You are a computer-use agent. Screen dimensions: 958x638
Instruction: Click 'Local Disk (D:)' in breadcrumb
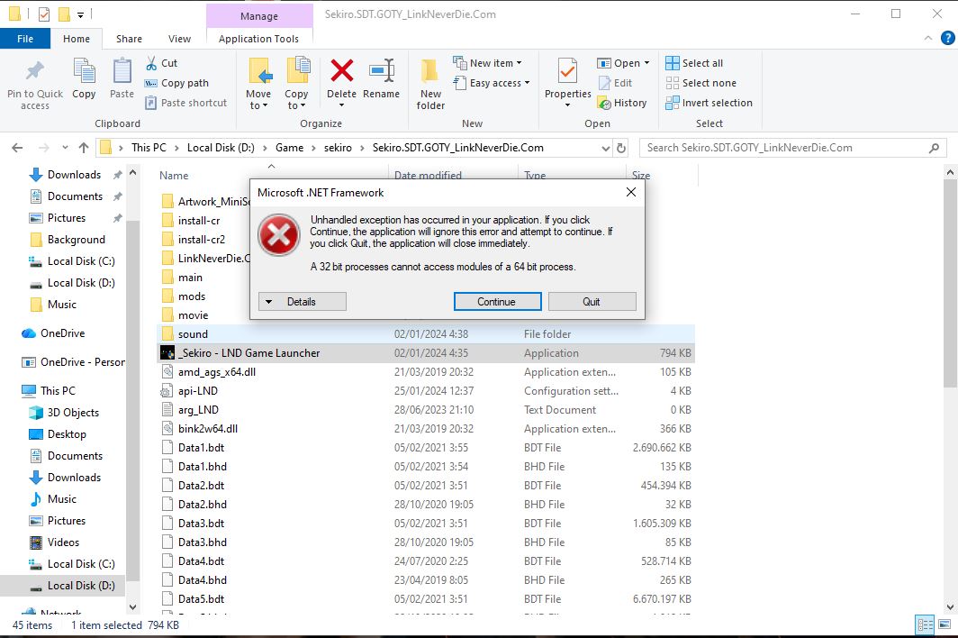[x=221, y=148]
